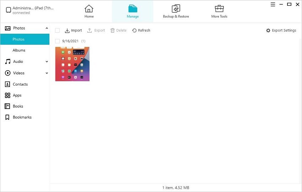Click the Apps grid icon
This screenshot has height=192, width=302.
point(7,95)
